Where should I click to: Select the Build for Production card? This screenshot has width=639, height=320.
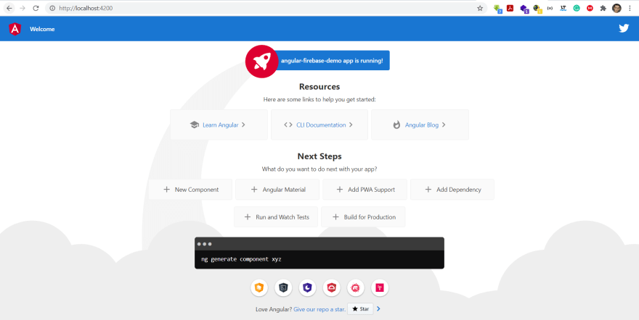[x=363, y=217]
